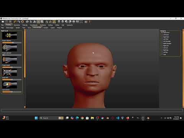Click the Fingers distance hand thumbnail

[10, 35]
